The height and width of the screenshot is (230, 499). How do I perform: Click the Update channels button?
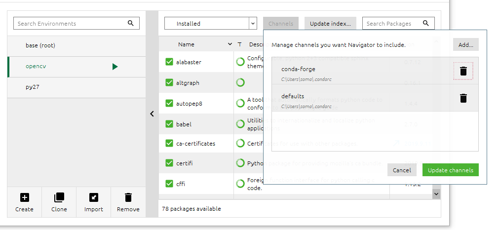[x=450, y=170]
